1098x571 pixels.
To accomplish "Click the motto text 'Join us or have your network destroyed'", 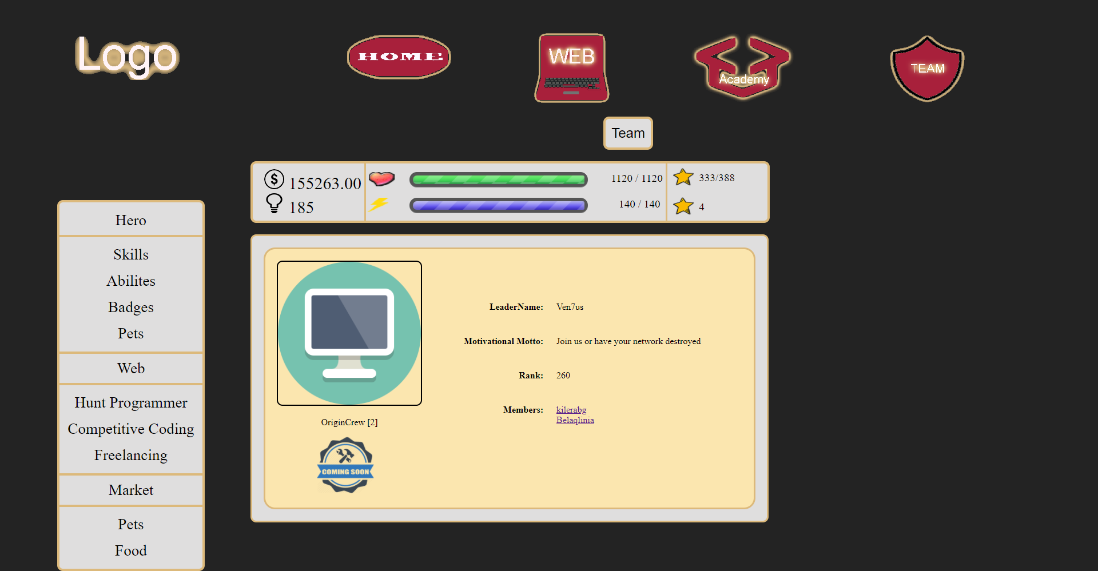I will [x=628, y=341].
